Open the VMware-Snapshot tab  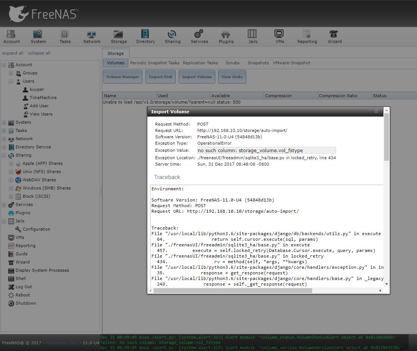[291, 63]
